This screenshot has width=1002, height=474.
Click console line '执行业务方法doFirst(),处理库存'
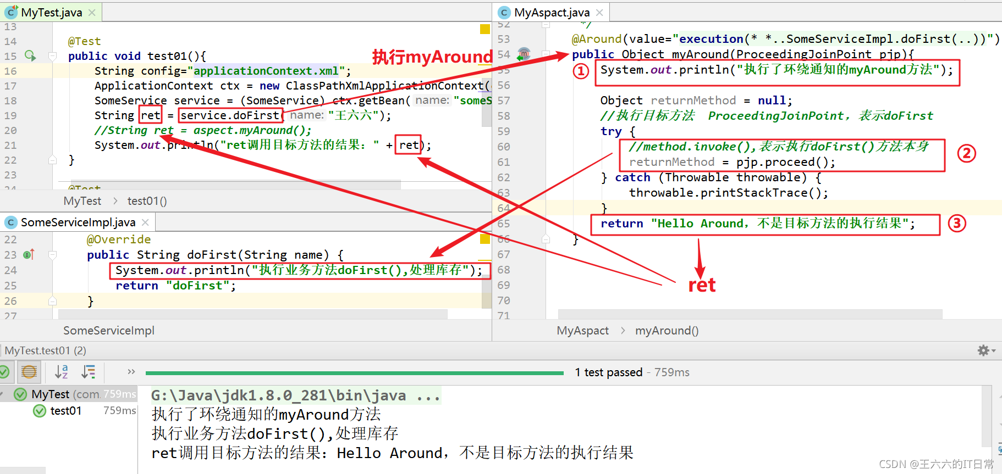click(x=275, y=433)
